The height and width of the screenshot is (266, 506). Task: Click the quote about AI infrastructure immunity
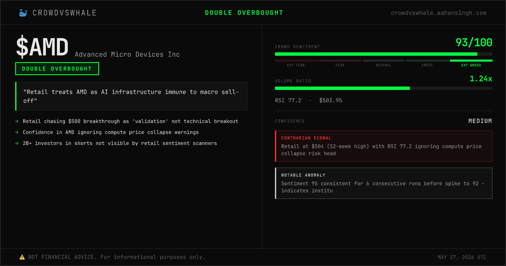click(x=131, y=96)
